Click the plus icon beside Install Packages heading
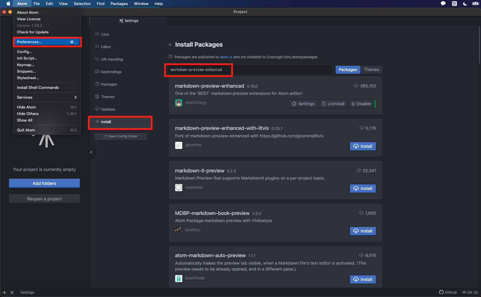Image resolution: width=481 pixels, height=297 pixels. pos(170,45)
